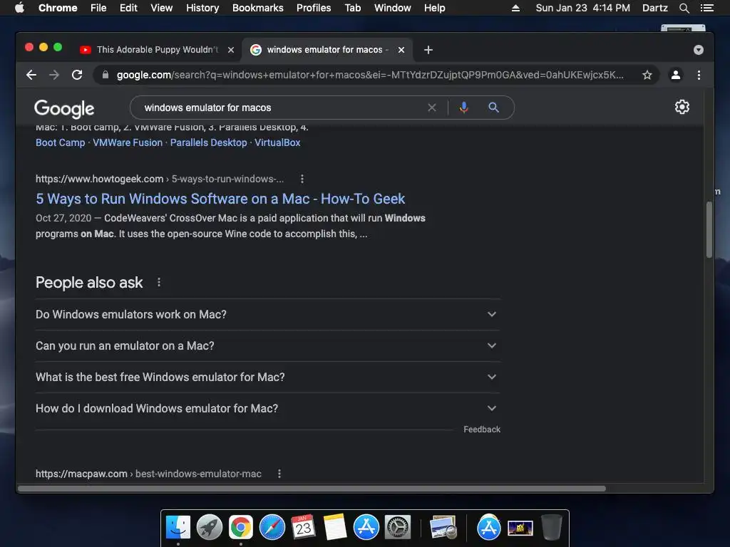Open options for the How-To Geek result
Image resolution: width=730 pixels, height=547 pixels.
coord(302,179)
